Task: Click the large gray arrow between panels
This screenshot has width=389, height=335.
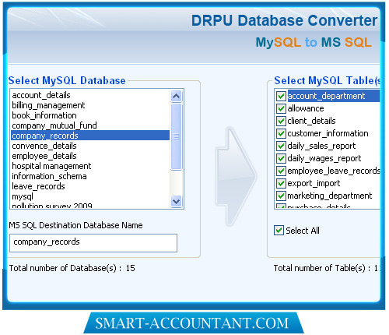Action: tap(237, 176)
